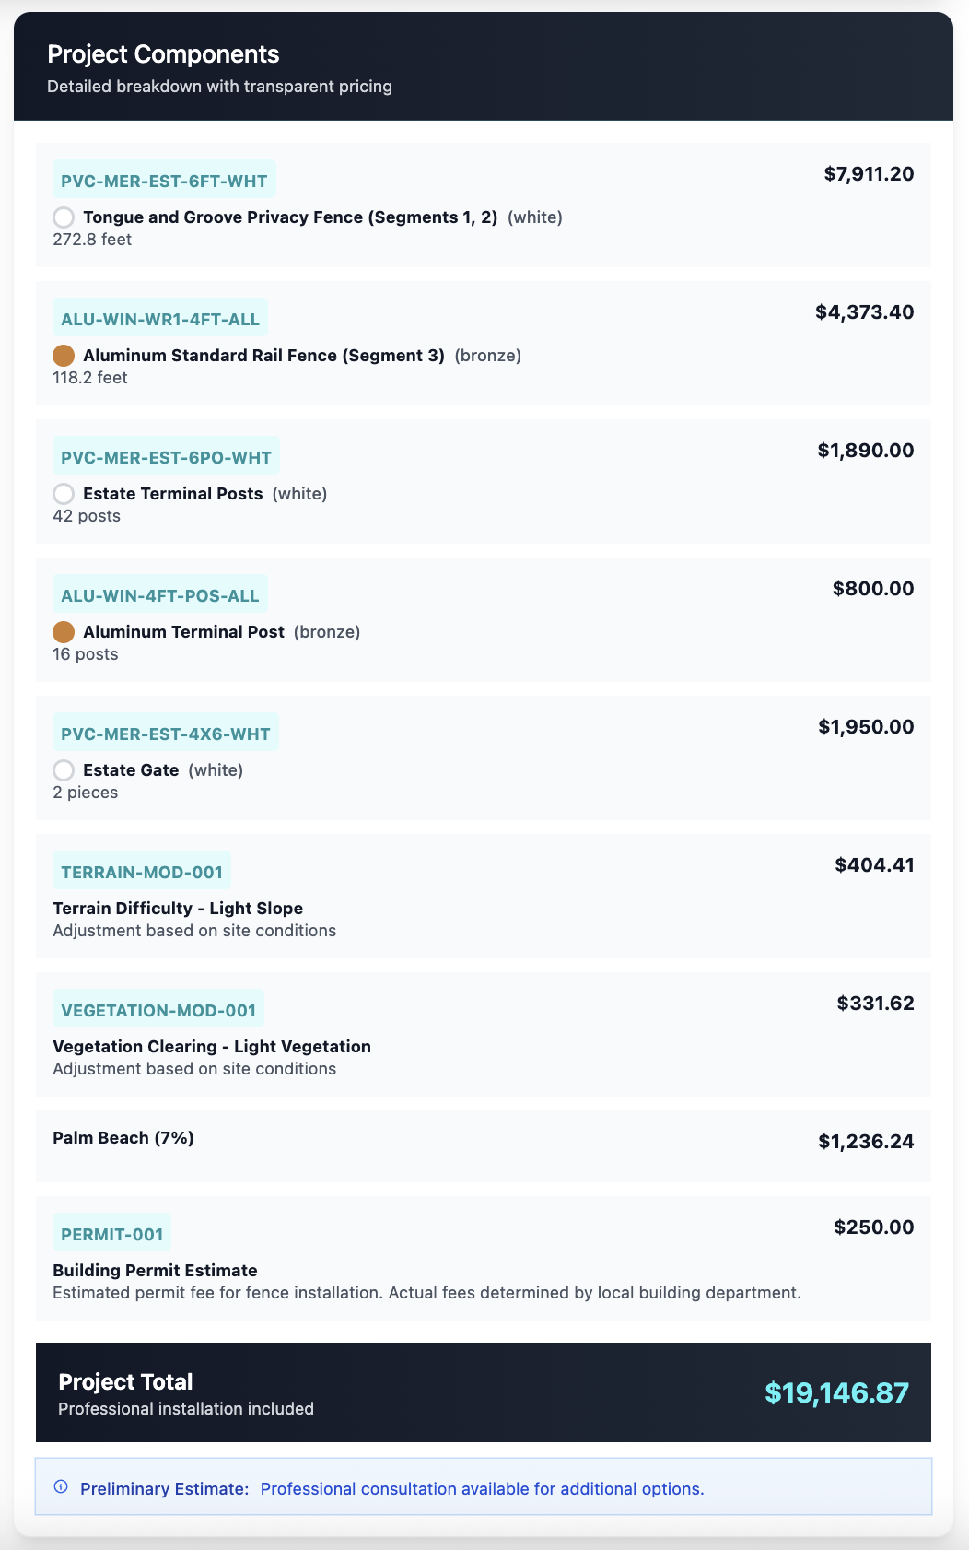Image resolution: width=969 pixels, height=1550 pixels.
Task: Click the VEGETATION-MOD-001 code badge
Action: 158,1010
